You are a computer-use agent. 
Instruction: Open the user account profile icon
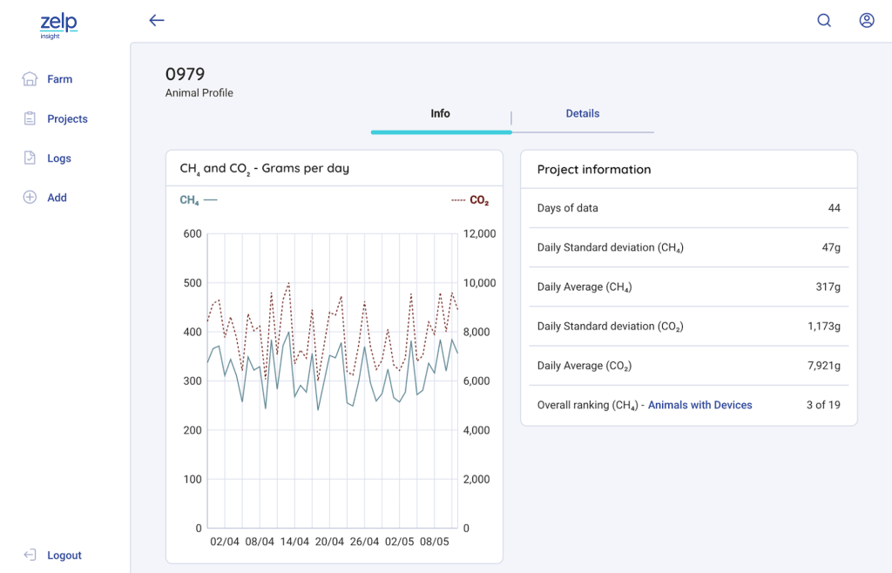[867, 21]
